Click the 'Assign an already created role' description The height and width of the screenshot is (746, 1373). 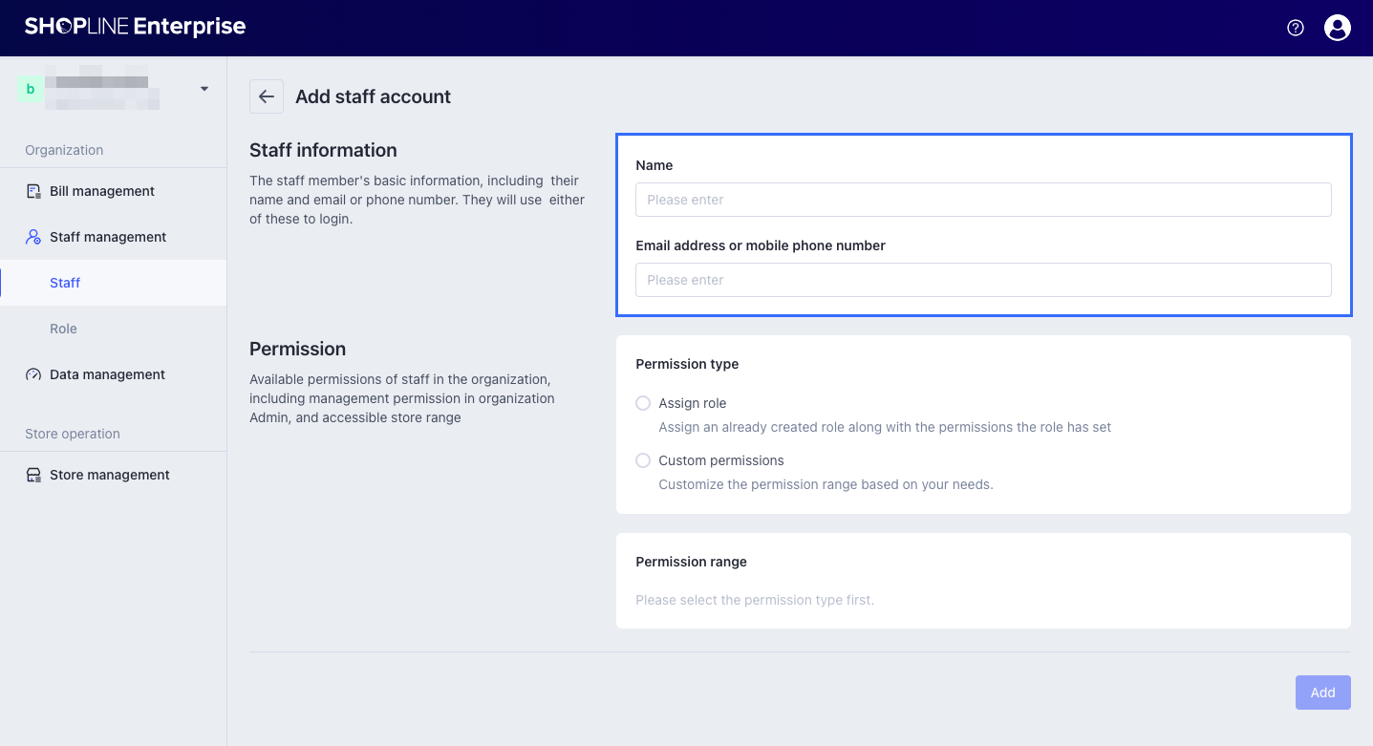885,427
